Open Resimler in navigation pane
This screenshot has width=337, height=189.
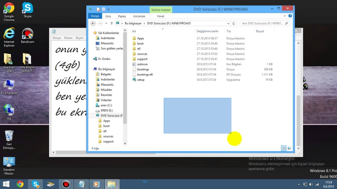click(106, 95)
